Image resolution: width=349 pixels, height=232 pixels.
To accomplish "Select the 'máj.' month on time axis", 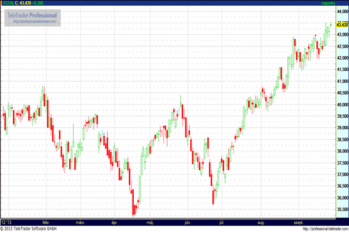I will 151,222.
